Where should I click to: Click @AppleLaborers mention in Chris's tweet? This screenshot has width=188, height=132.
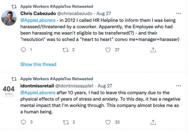35,20
